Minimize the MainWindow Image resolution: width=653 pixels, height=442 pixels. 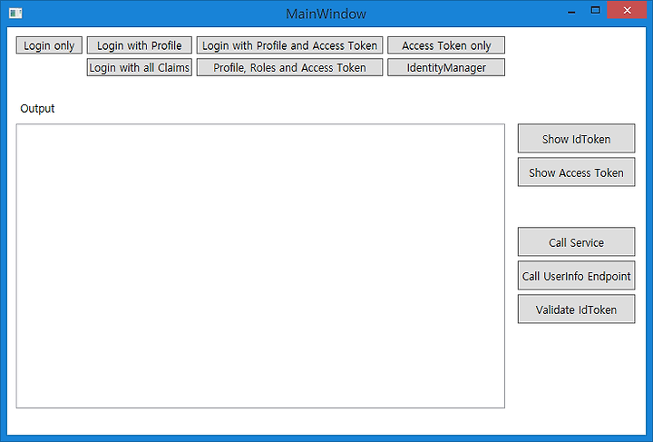point(571,12)
